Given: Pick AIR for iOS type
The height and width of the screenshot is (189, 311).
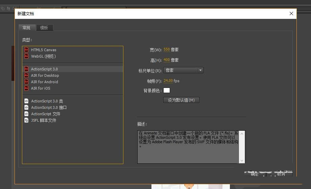Looking at the screenshot, I should [73, 88].
